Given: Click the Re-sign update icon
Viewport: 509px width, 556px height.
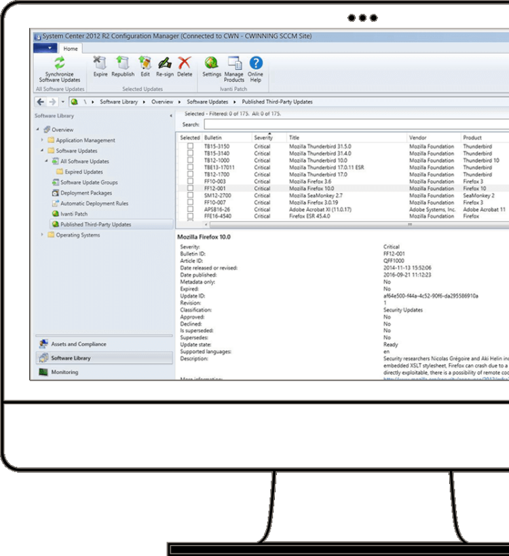Looking at the screenshot, I should point(165,63).
